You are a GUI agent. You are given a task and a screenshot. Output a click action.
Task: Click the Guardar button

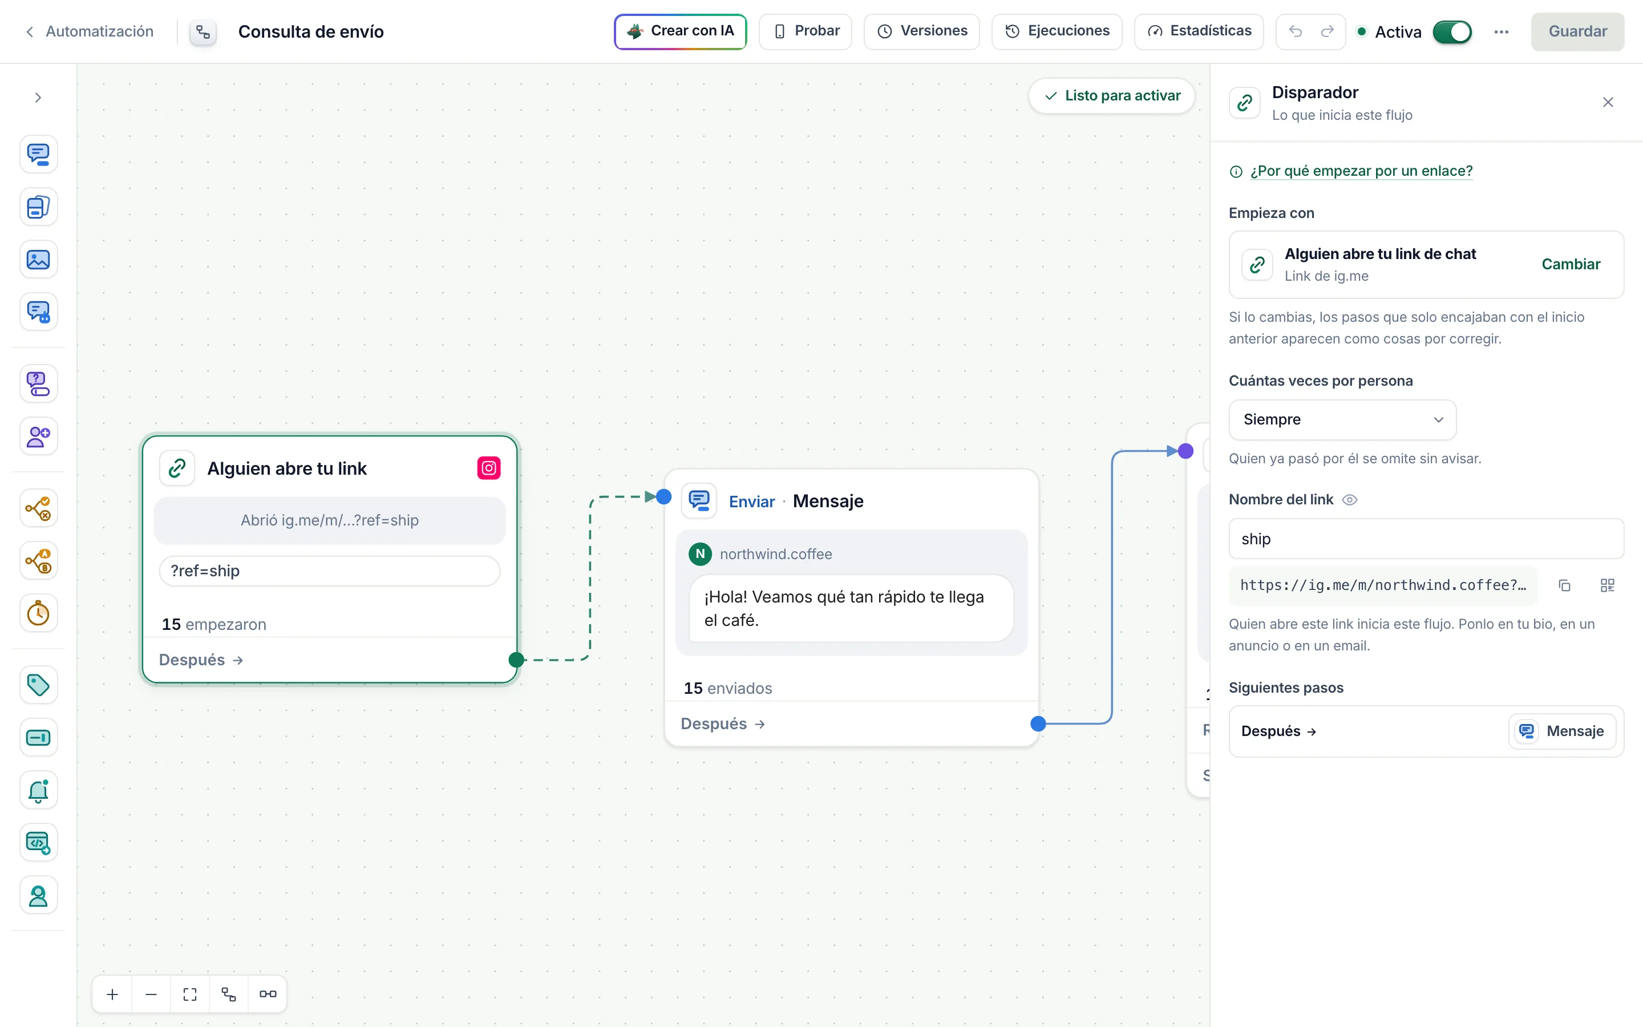pyautogui.click(x=1577, y=31)
